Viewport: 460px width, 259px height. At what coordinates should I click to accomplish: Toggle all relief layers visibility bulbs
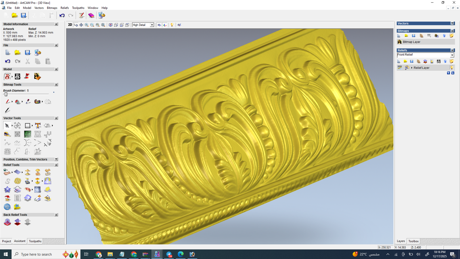(x=452, y=61)
